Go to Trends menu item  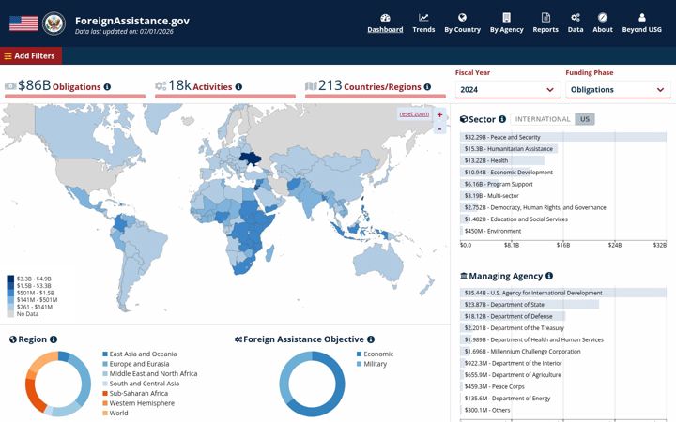[x=423, y=30]
